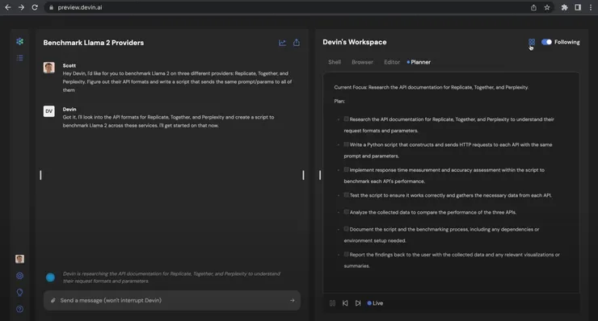This screenshot has width=598, height=321.
Task: Open the help question mark icon
Action: pos(20,309)
